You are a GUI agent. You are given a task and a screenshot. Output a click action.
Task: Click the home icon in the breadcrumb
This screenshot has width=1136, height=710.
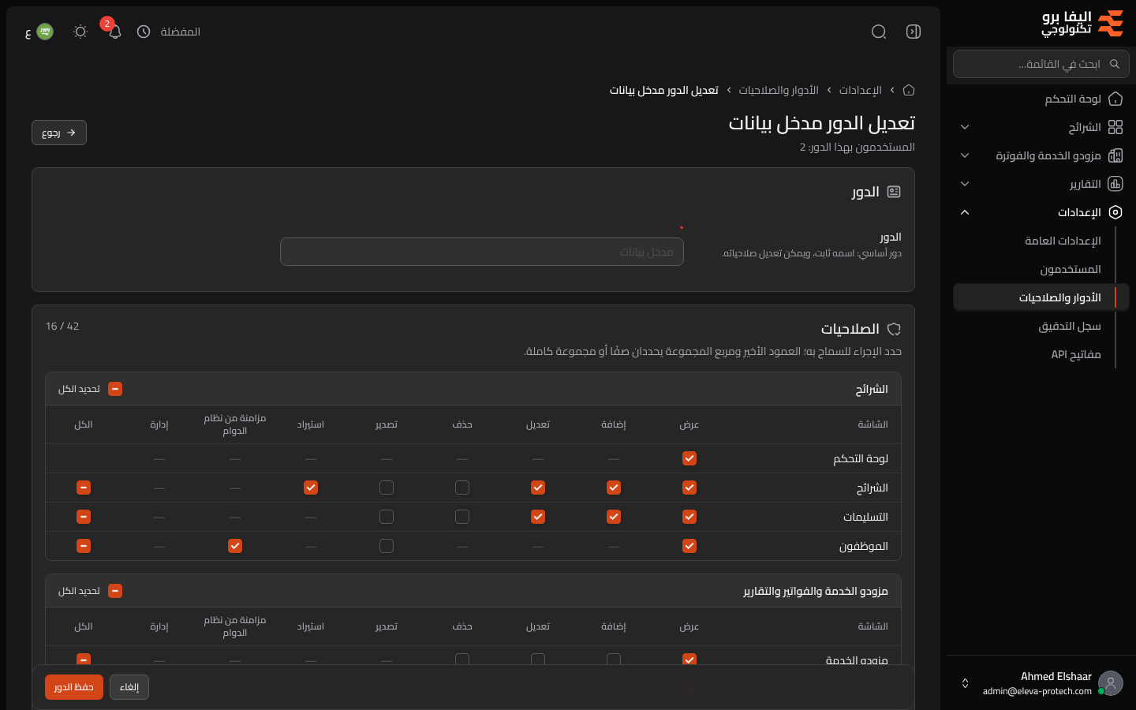tap(909, 90)
